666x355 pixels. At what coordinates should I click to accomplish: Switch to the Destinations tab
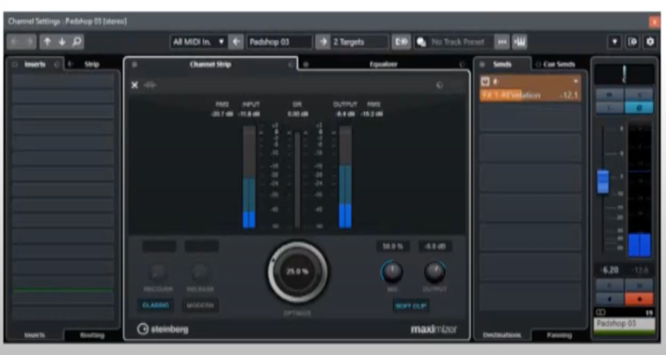(x=502, y=335)
